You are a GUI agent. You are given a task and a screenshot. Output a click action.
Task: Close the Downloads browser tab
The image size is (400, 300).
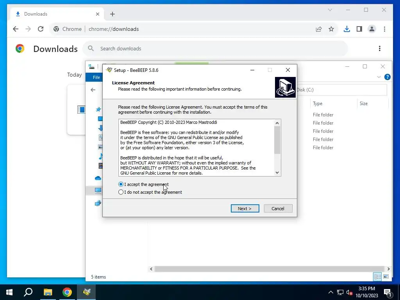(x=97, y=14)
